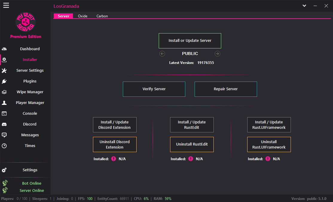Click the Premium Edition label
Screen dimensions: 333x202
click(x=26, y=36)
